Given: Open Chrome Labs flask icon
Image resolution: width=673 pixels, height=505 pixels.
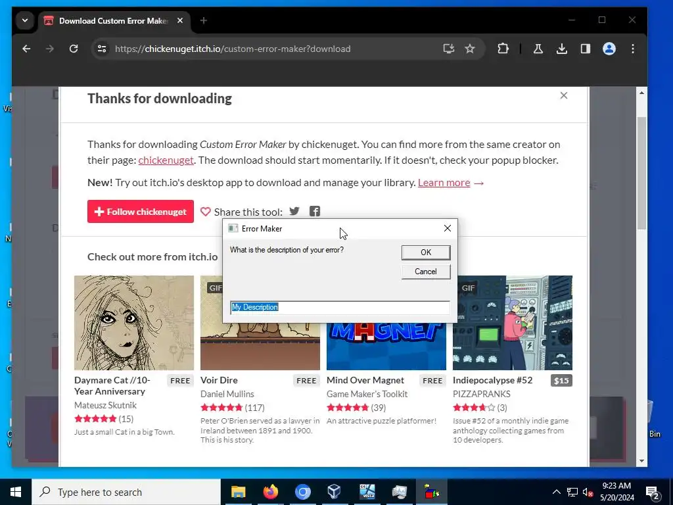Looking at the screenshot, I should point(538,49).
